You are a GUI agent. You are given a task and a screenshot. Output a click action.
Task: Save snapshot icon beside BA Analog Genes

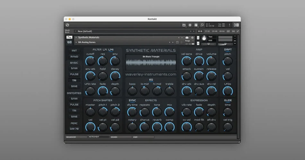click(178, 42)
